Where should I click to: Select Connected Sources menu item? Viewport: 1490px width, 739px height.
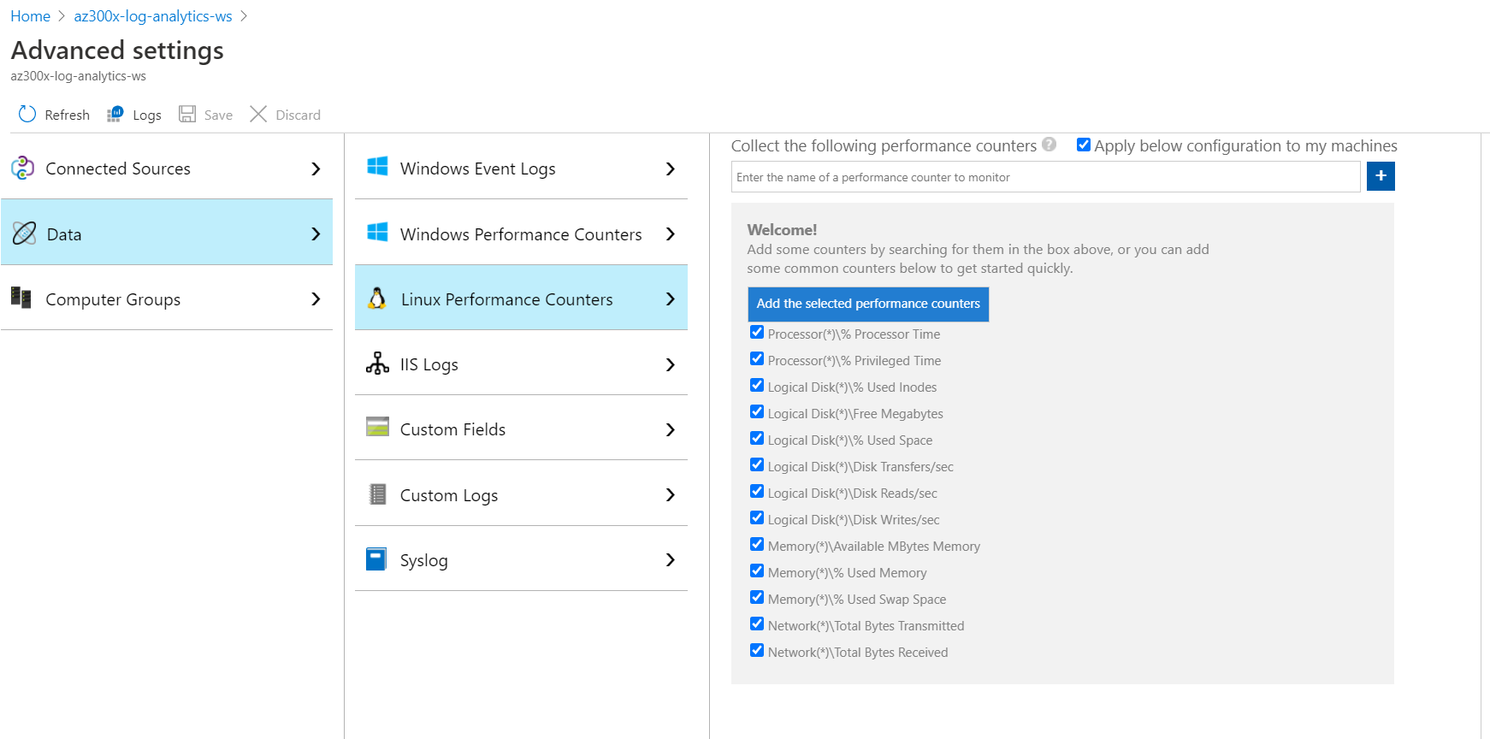167,168
